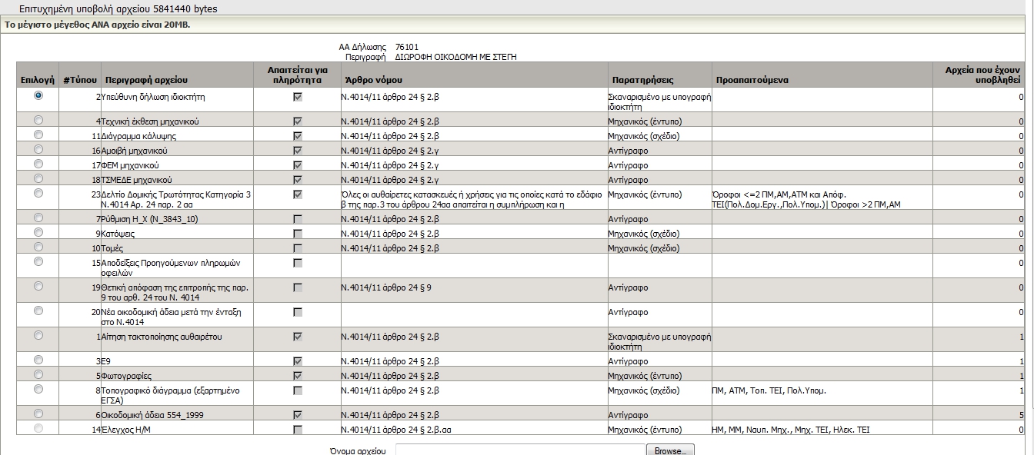
Task: Toggle required checkbox in Ρύθμιση Η_Χ row
Action: click(x=298, y=220)
